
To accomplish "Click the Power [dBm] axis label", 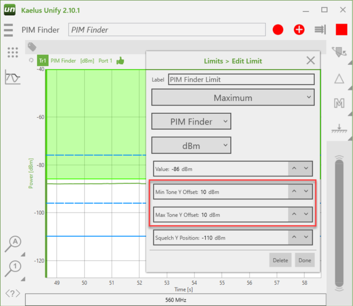I will coord(31,173).
